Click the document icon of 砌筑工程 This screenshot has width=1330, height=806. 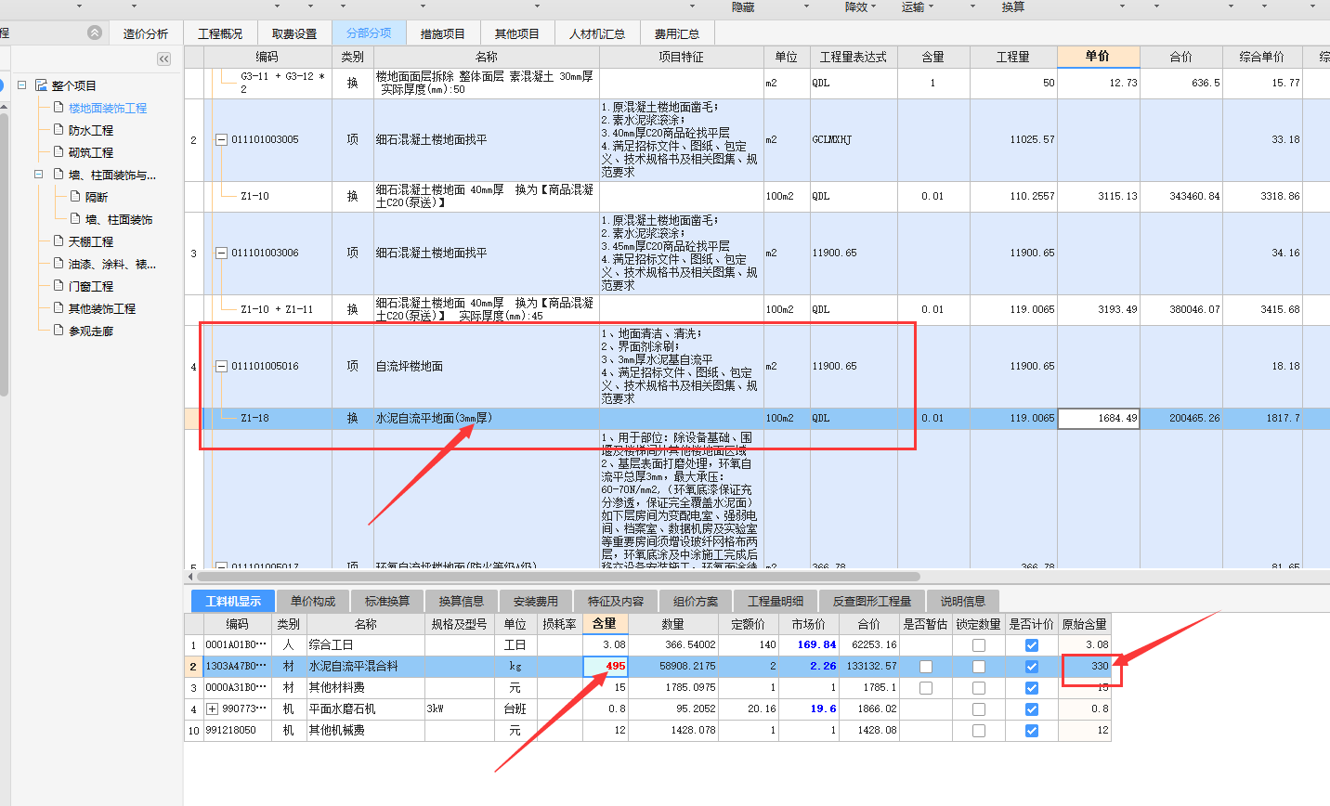[59, 151]
